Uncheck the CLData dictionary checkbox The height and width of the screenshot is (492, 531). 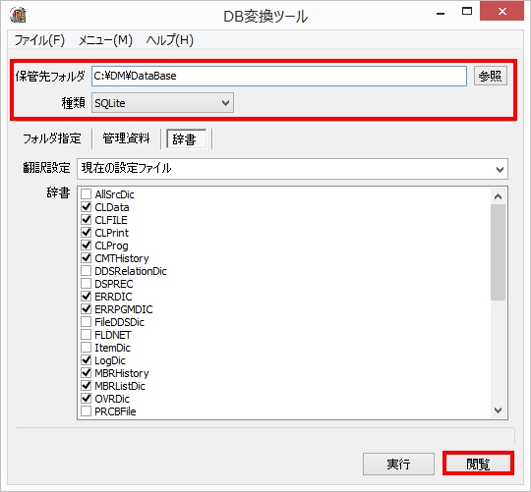point(86,207)
